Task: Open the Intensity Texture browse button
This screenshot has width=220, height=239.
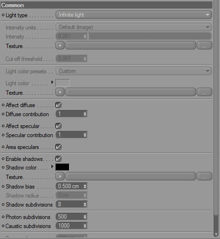Action: click(x=204, y=46)
